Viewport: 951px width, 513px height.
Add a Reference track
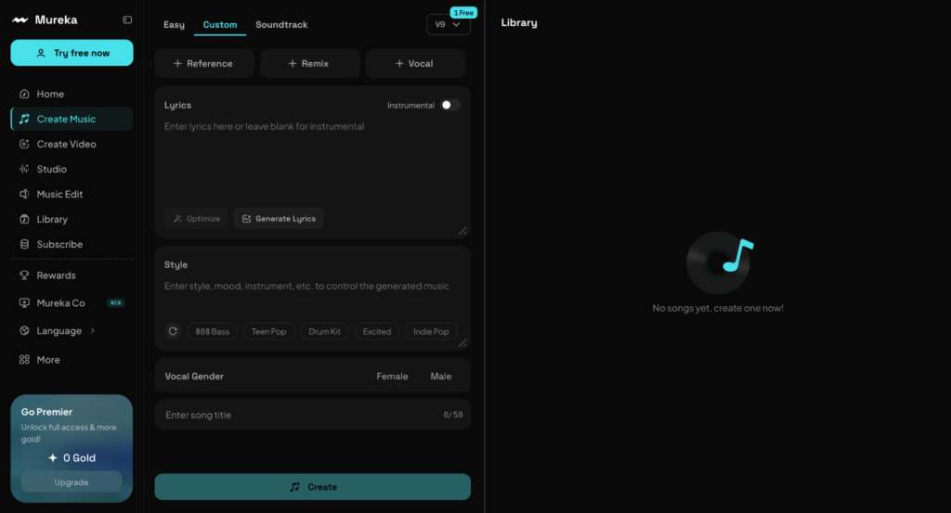click(203, 64)
